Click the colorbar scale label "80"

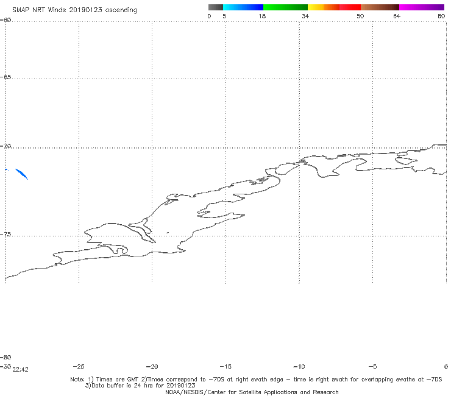[x=441, y=16]
